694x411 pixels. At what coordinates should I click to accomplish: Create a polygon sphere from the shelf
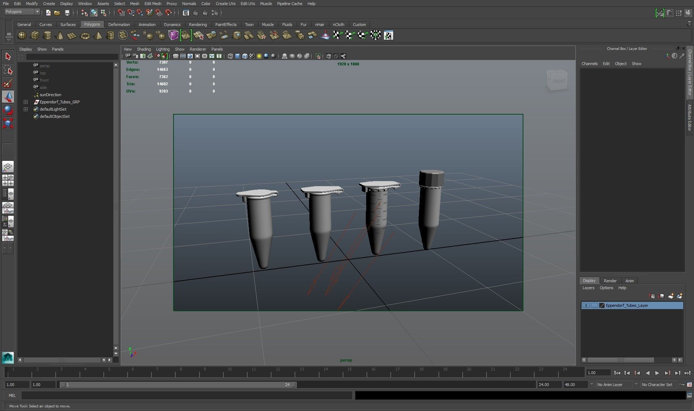22,35
